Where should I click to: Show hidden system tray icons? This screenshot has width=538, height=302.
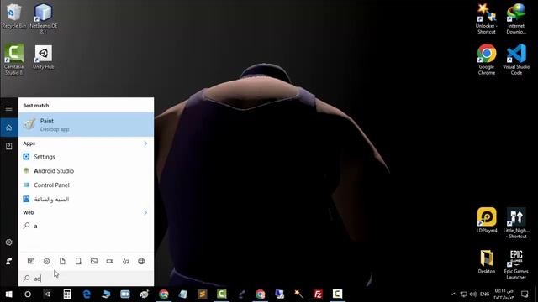[454, 294]
